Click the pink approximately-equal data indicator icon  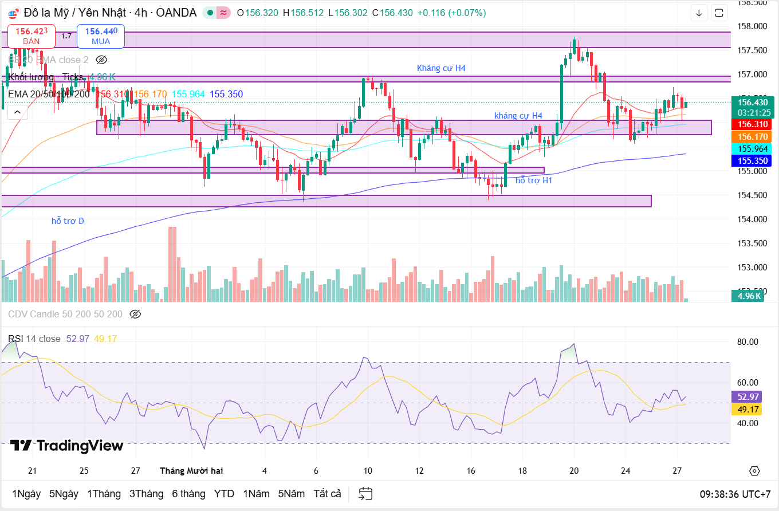point(224,13)
